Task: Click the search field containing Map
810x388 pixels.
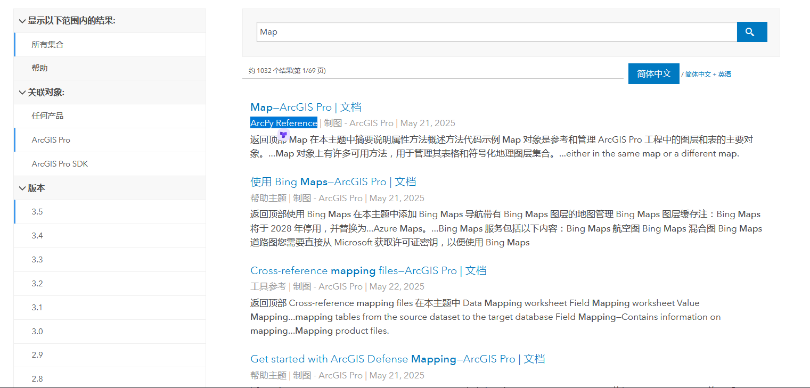Action: click(x=497, y=32)
